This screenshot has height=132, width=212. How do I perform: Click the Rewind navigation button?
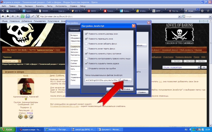(3, 16)
